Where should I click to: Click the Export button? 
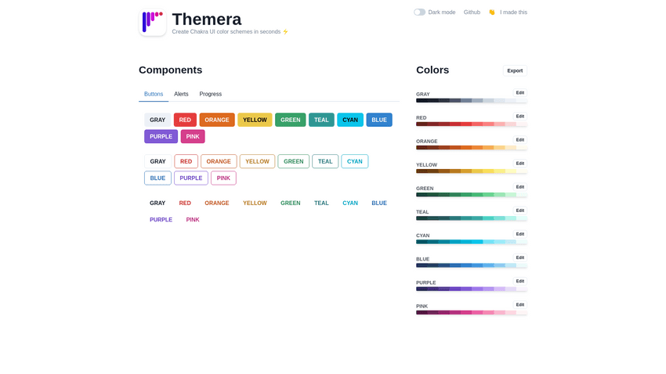515,70
